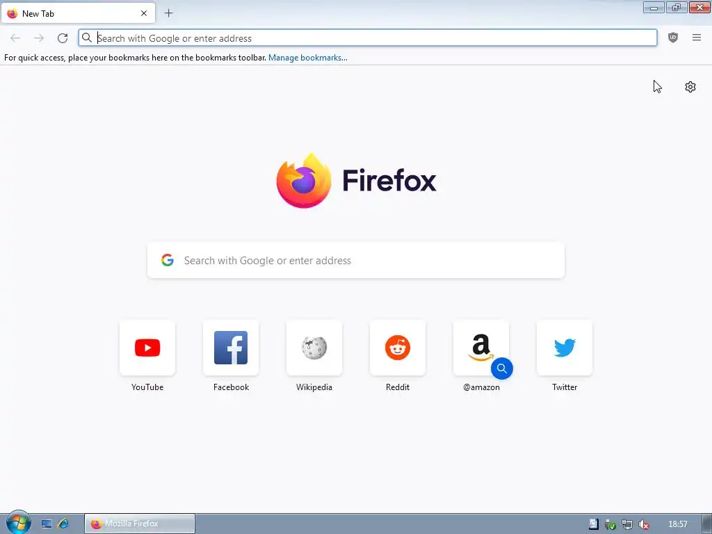Select the New Tab tab
This screenshot has height=534, width=712.
pyautogui.click(x=78, y=13)
